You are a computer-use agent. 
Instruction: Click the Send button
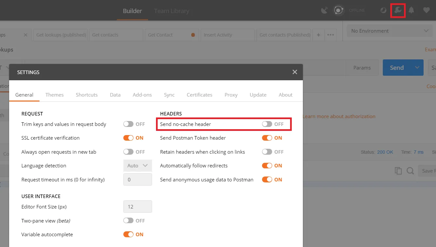tap(397, 68)
